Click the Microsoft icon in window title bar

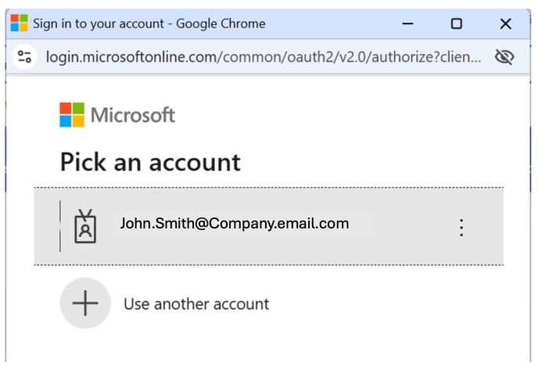pos(20,23)
